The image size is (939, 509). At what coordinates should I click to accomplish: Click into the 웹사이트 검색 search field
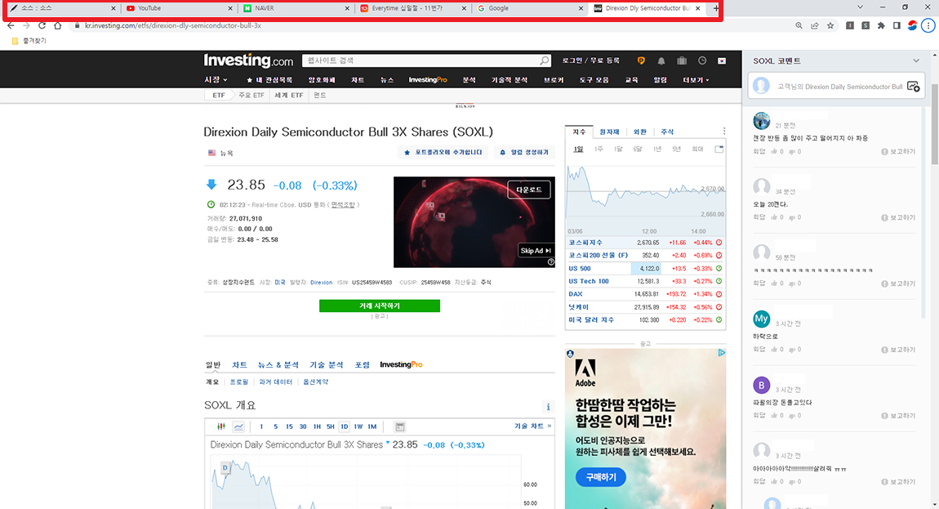tap(422, 60)
